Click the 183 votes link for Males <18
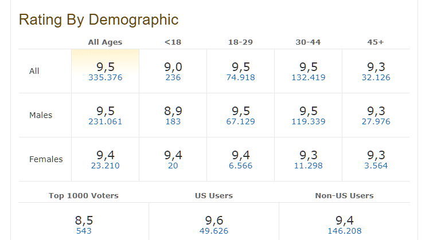This screenshot has width=429, height=240. coord(173,121)
